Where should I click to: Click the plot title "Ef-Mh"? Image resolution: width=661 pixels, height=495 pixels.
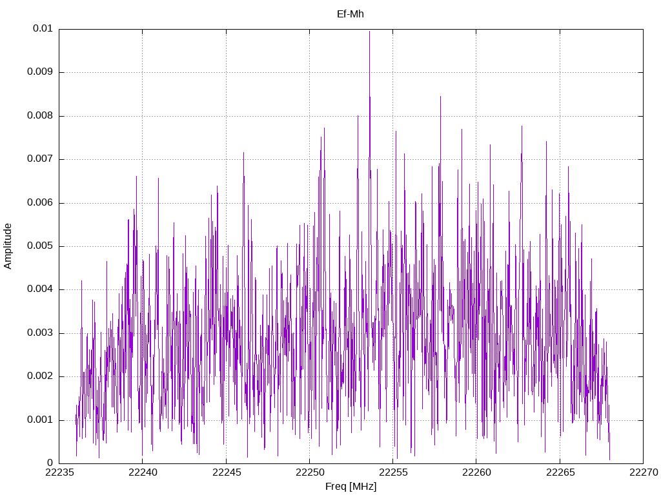[x=351, y=14]
